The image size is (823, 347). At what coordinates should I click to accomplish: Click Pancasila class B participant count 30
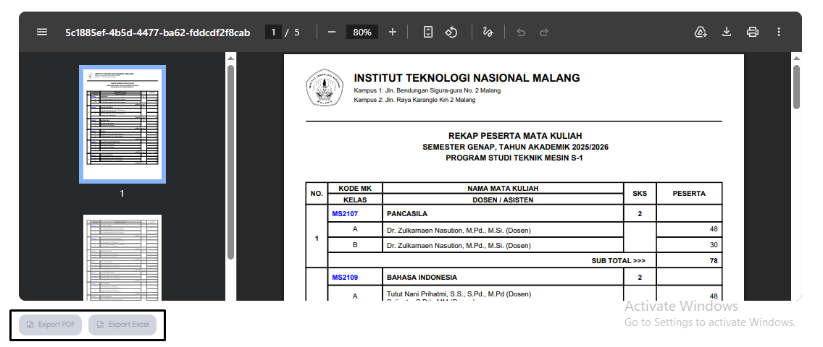(714, 244)
